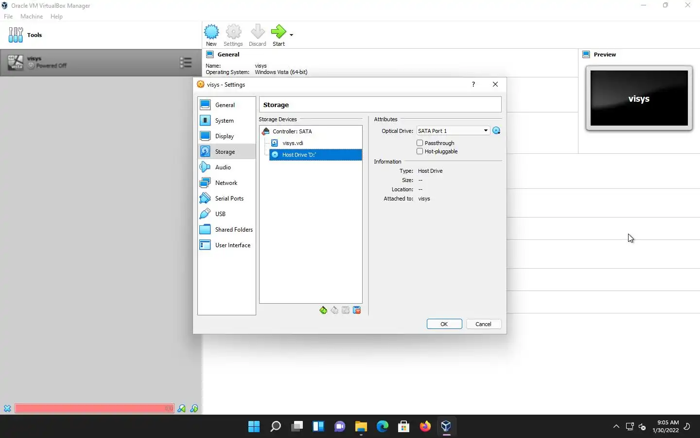Launch Microsoft Edge from taskbar
The height and width of the screenshot is (438, 700).
(x=382, y=426)
